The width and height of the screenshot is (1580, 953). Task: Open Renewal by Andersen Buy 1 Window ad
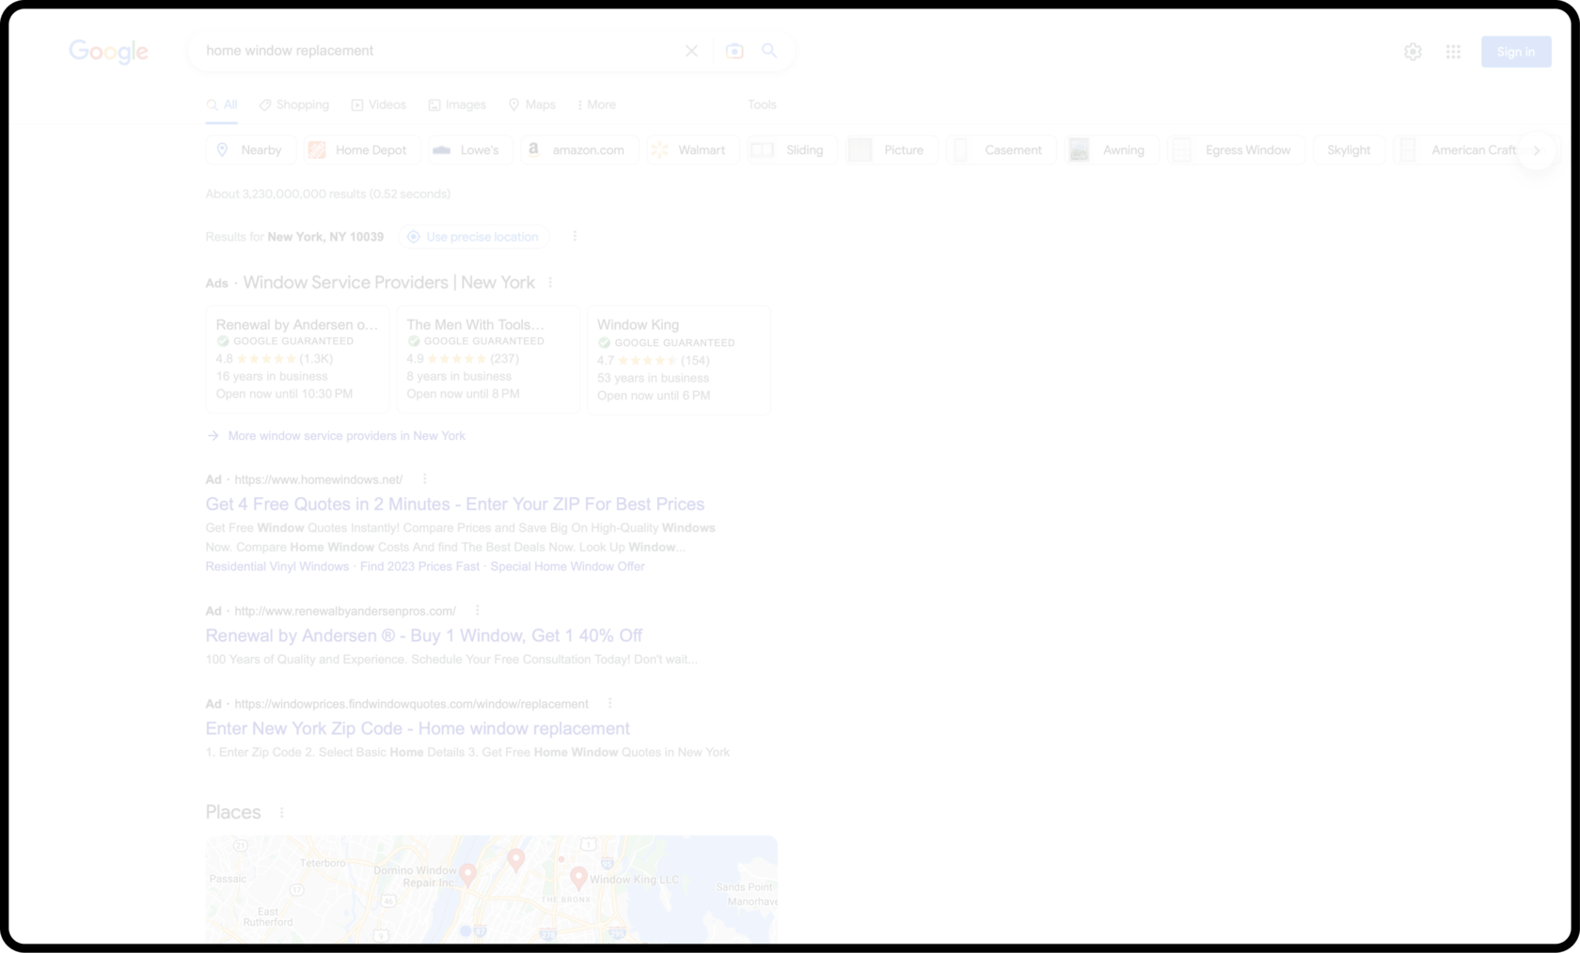coord(424,636)
